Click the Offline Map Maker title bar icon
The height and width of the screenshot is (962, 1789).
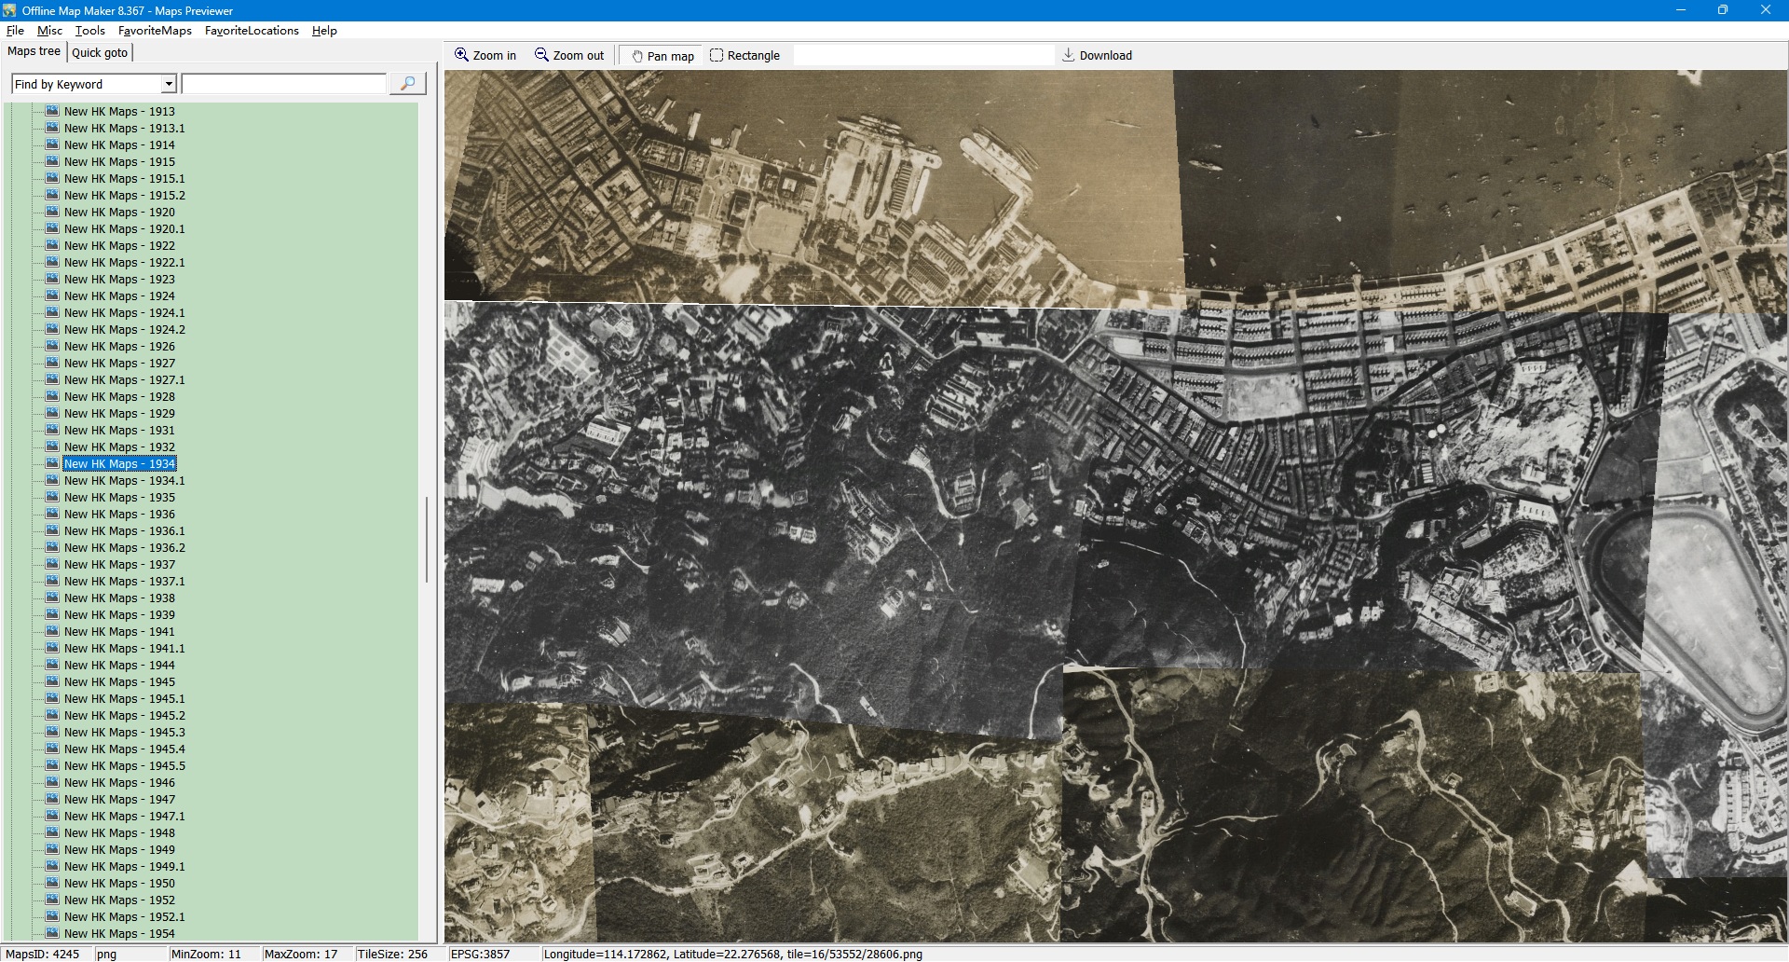point(9,10)
